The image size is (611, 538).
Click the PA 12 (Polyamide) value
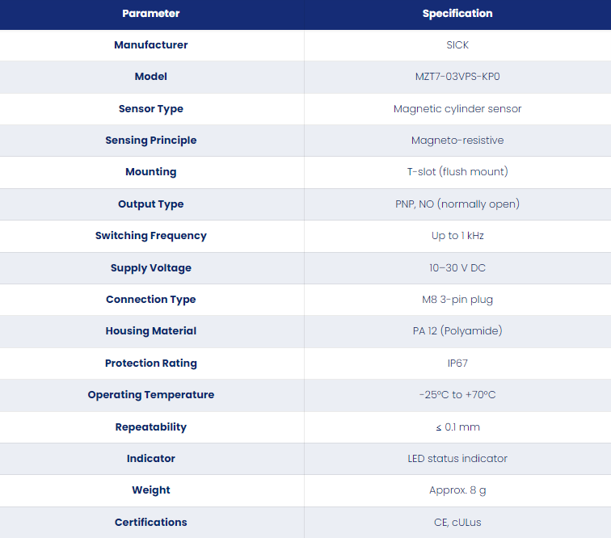pos(457,331)
